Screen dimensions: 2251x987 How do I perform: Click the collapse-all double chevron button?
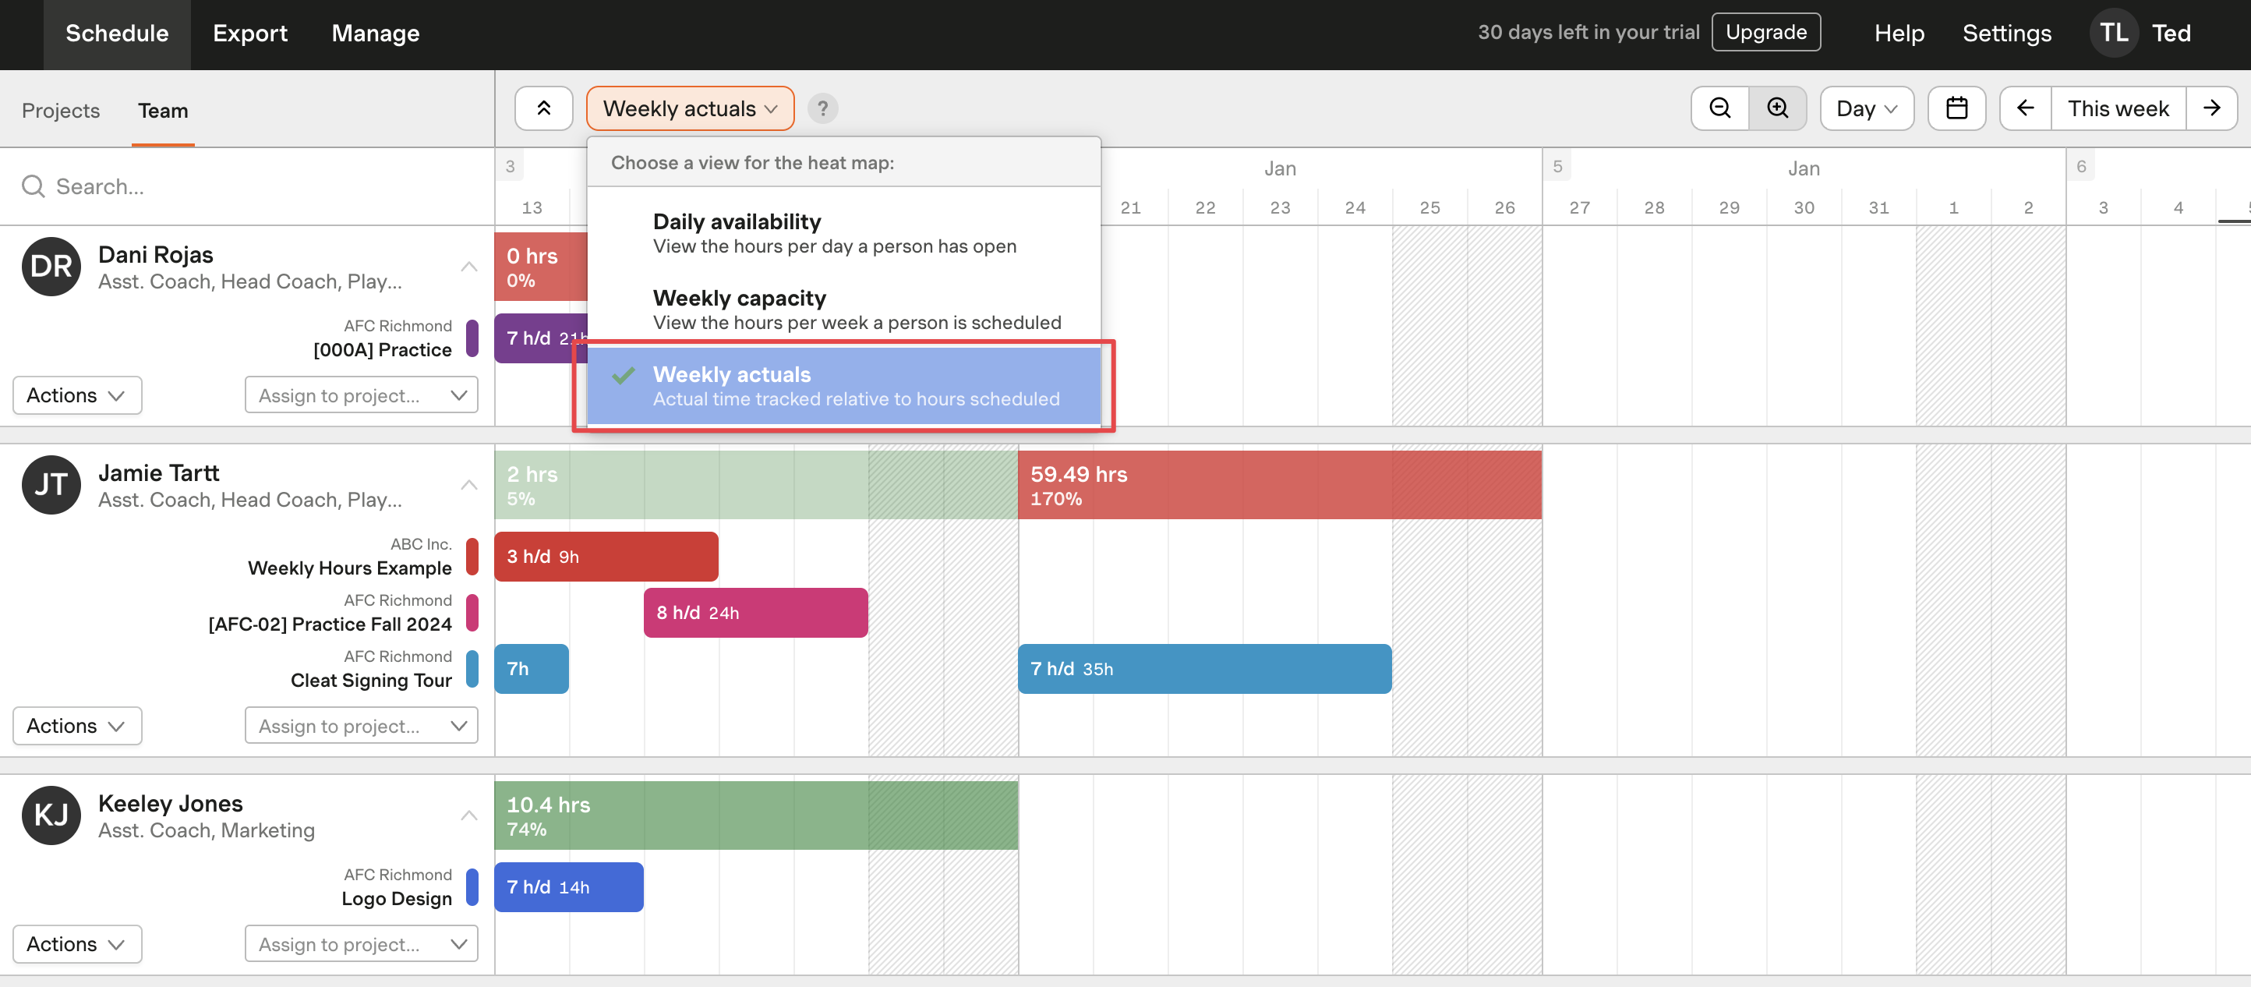tap(543, 108)
